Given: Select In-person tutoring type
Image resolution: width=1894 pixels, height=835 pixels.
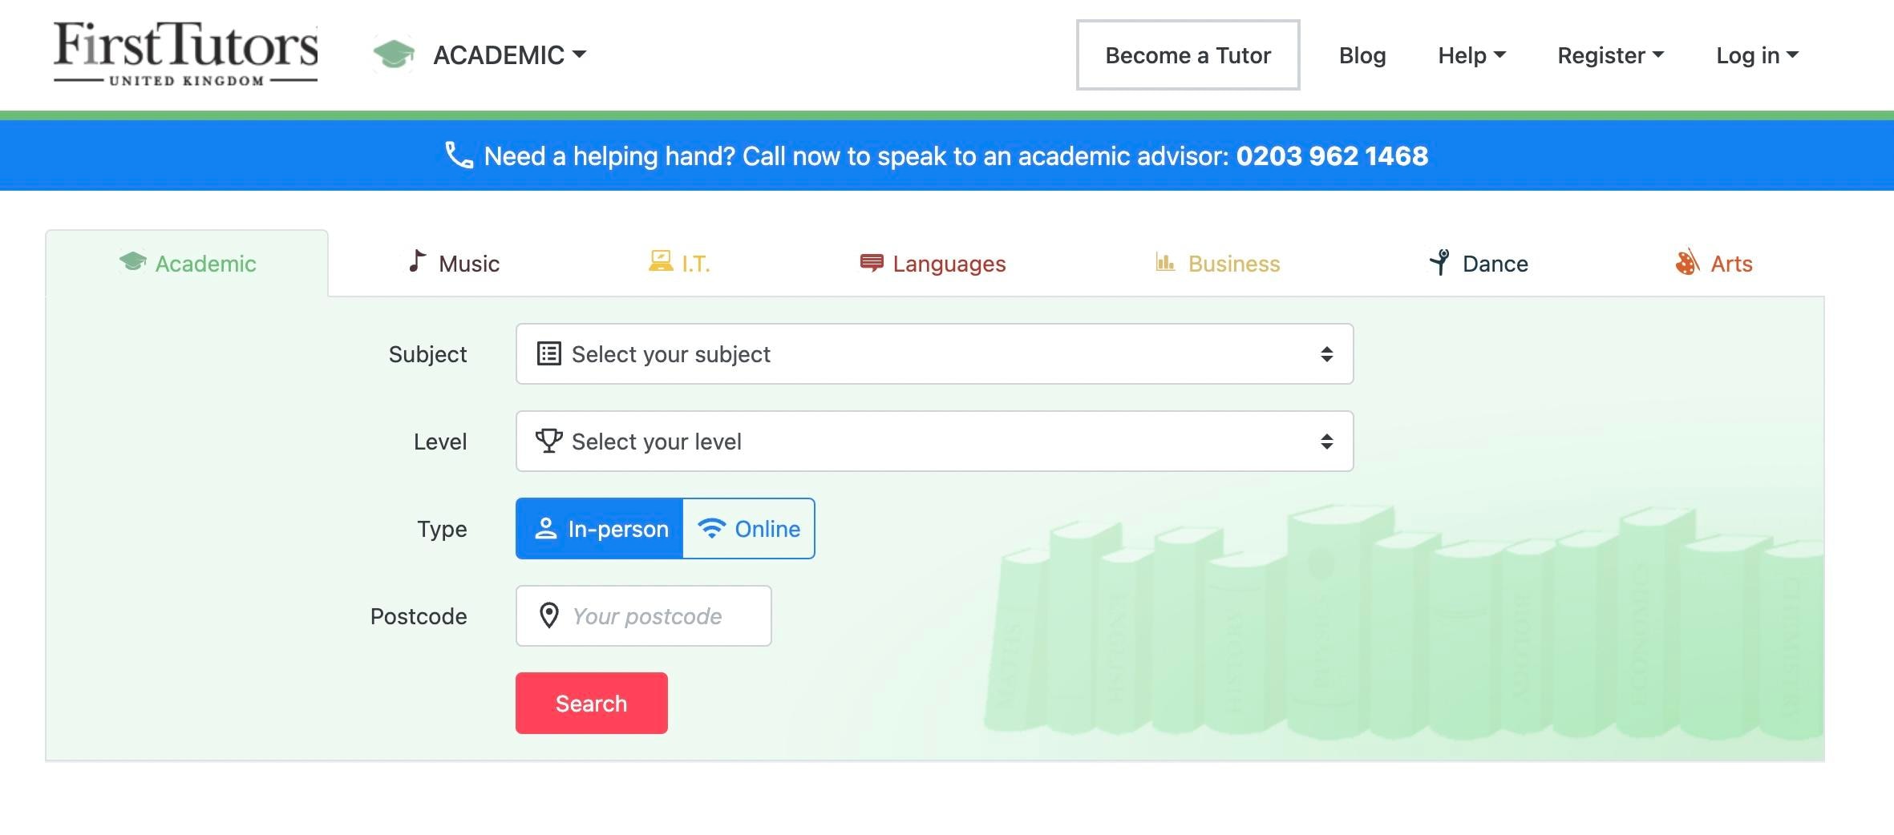Looking at the screenshot, I should point(600,529).
